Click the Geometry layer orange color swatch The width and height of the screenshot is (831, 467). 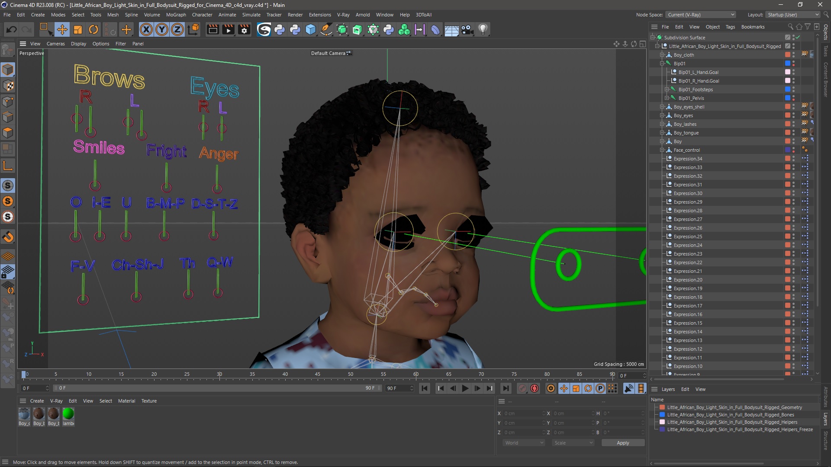pyautogui.click(x=662, y=407)
